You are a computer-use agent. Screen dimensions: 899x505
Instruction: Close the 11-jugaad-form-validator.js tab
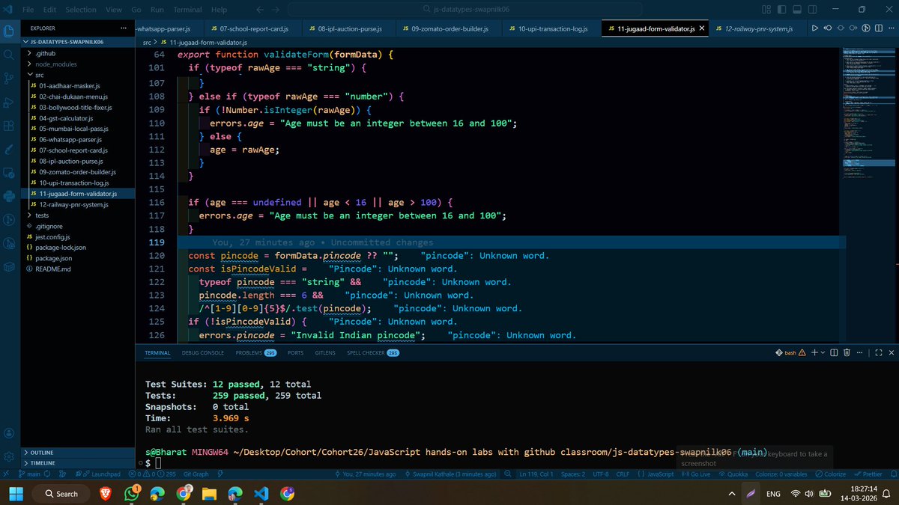(702, 28)
